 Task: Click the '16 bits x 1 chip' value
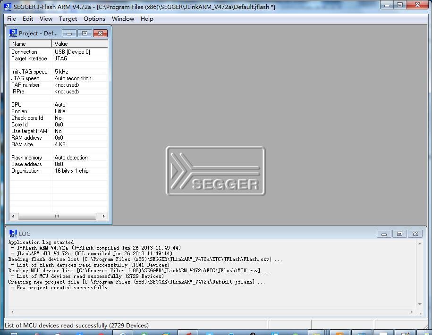click(x=72, y=171)
